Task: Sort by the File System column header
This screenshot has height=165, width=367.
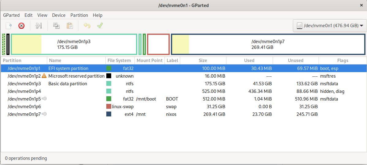Action: 120,61
